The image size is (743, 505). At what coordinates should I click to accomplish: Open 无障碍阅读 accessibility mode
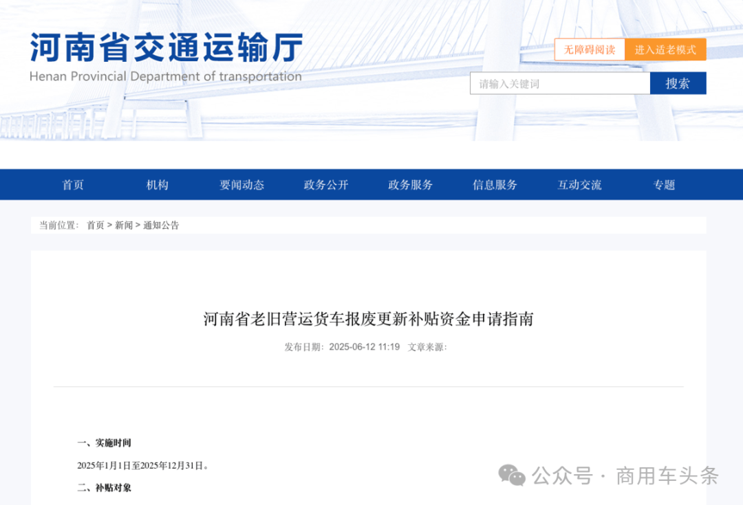pyautogui.click(x=590, y=49)
